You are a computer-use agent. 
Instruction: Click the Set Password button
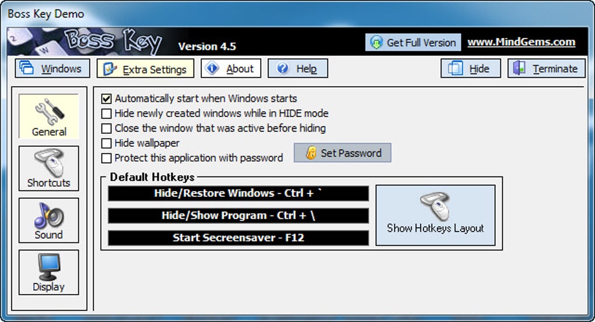(x=342, y=153)
